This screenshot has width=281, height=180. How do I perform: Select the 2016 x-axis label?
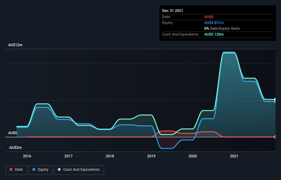click(x=27, y=156)
